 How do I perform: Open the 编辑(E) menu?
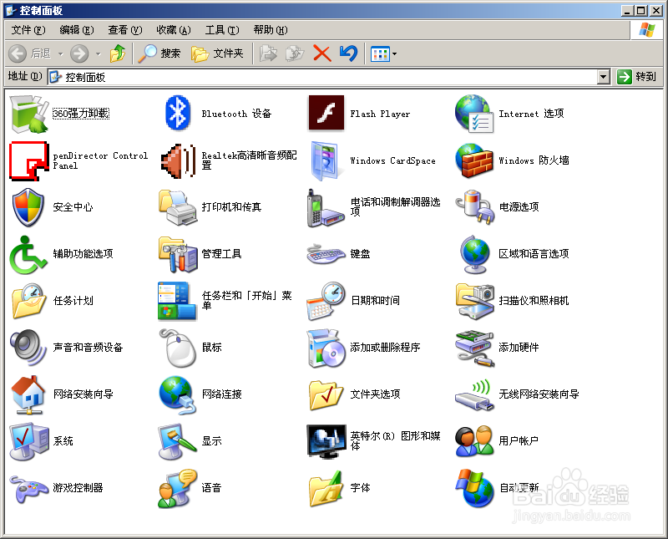tap(77, 30)
